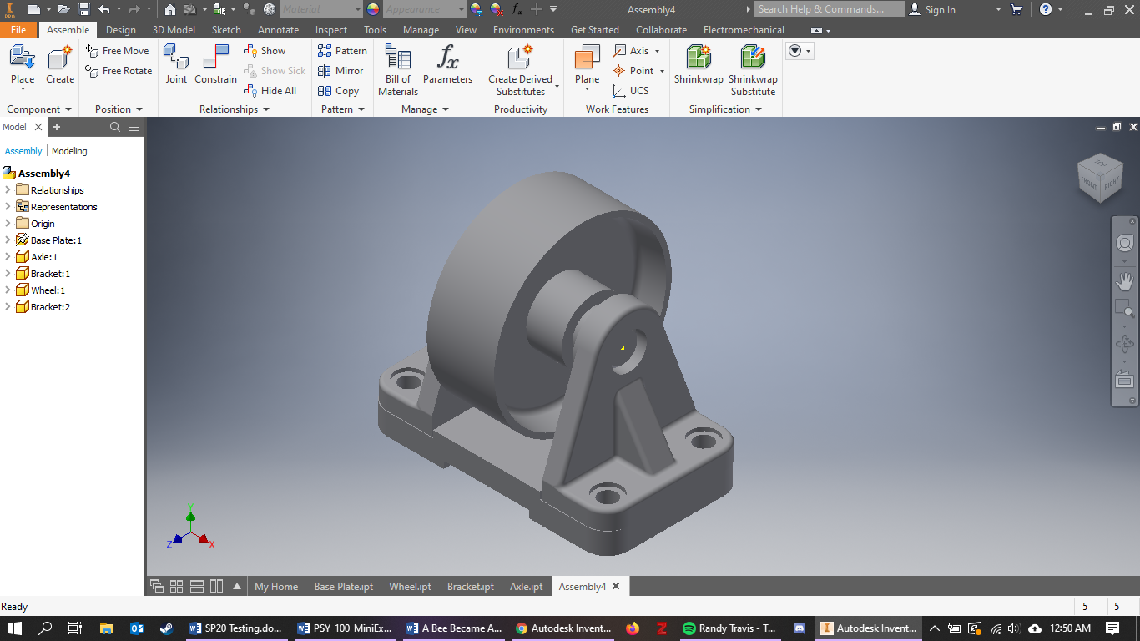
Task: Click the UCS work feature
Action: tap(630, 91)
